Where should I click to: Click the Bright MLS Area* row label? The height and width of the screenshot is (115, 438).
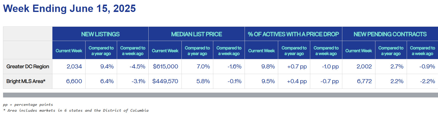26,81
